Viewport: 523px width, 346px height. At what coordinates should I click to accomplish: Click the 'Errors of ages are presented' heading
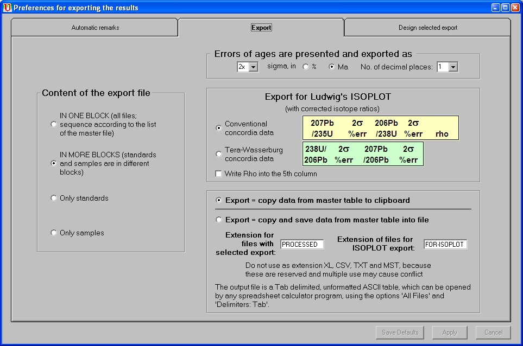tap(313, 54)
